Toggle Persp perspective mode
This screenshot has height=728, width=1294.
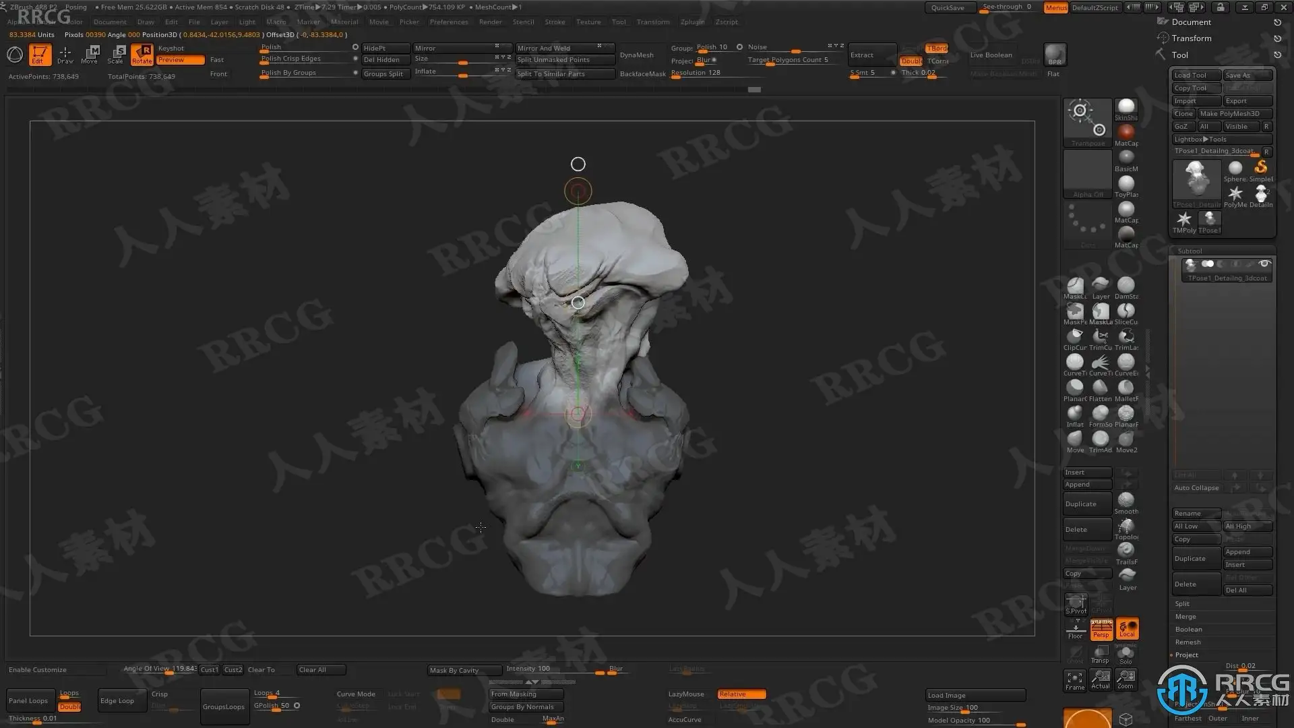click(1101, 629)
